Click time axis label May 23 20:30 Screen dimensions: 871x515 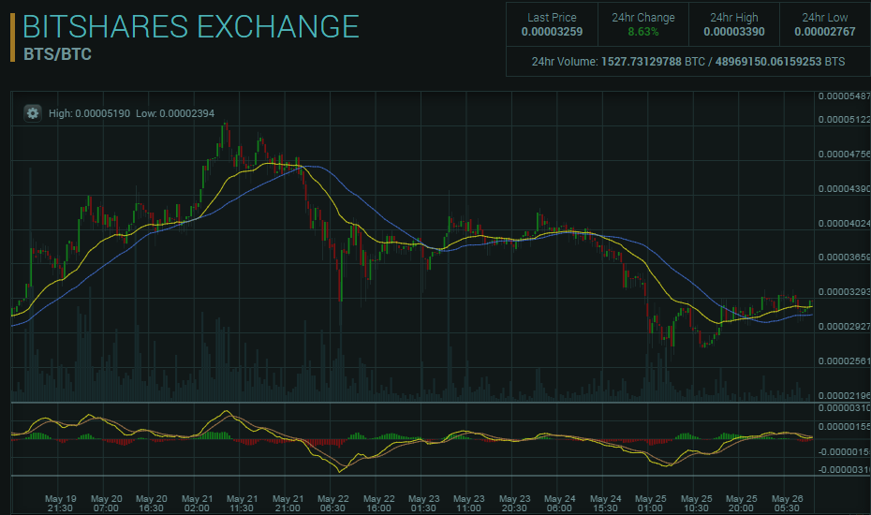514,504
